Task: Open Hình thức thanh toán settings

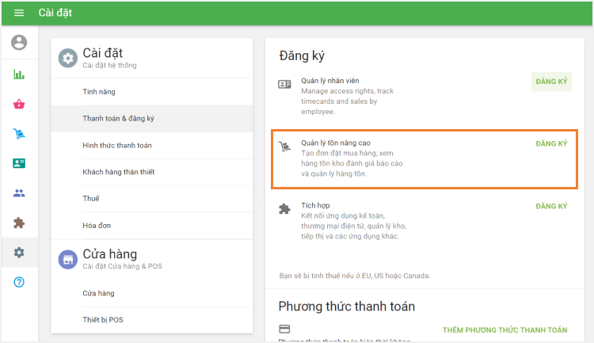Action: (117, 146)
